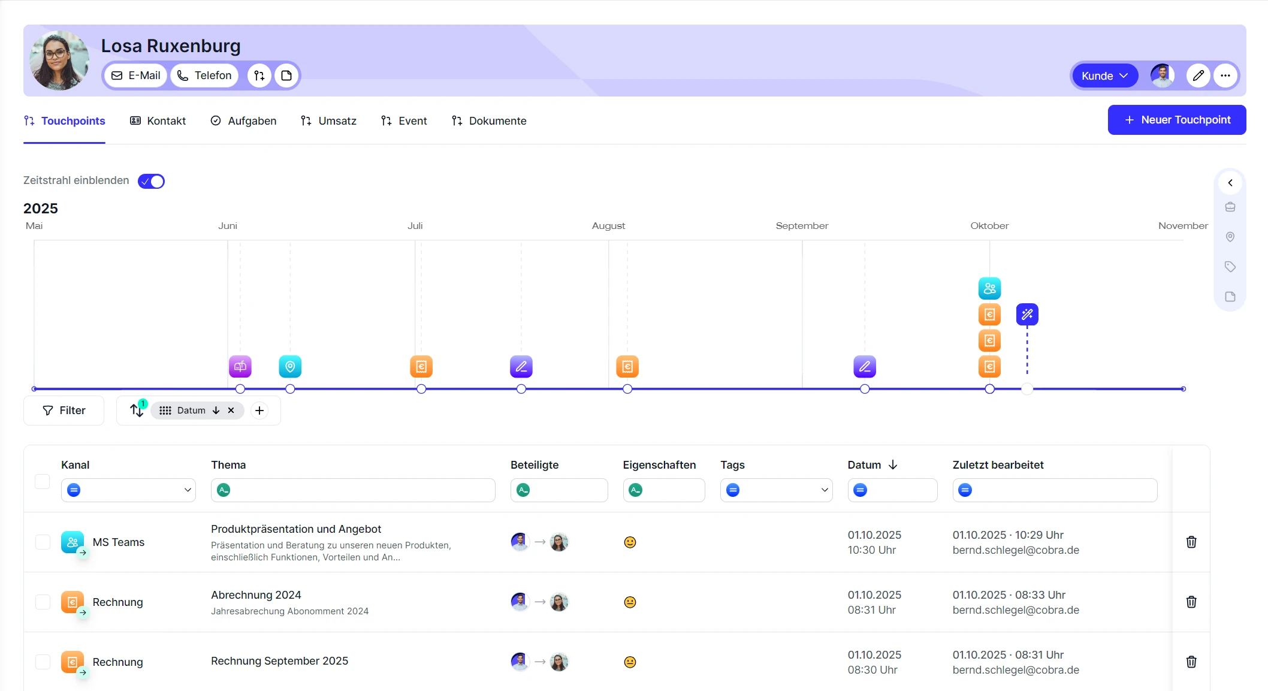Click the magic wand marker on timeline
This screenshot has width=1268, height=691.
[x=1027, y=314]
